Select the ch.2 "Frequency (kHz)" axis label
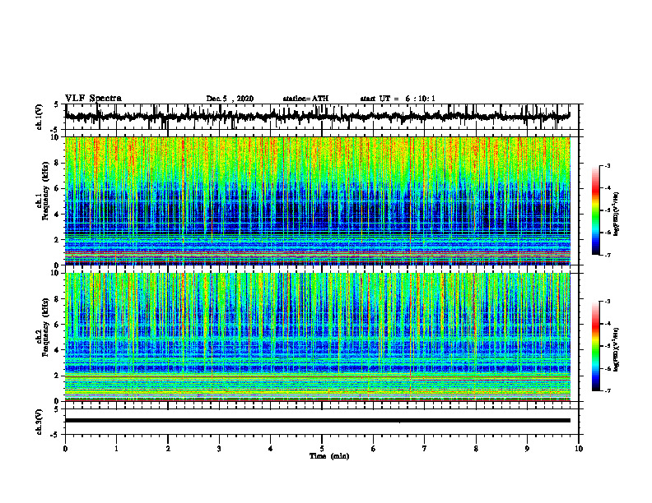 (x=46, y=327)
